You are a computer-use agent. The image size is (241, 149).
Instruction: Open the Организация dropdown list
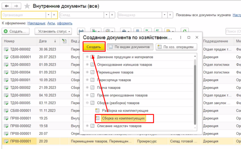48,15
